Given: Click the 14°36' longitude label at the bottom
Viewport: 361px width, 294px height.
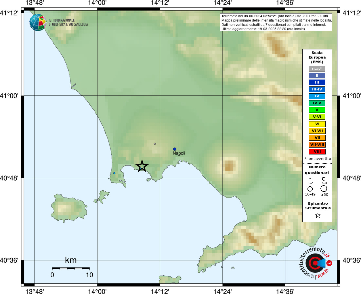Looking at the screenshot, I should tap(285, 291).
